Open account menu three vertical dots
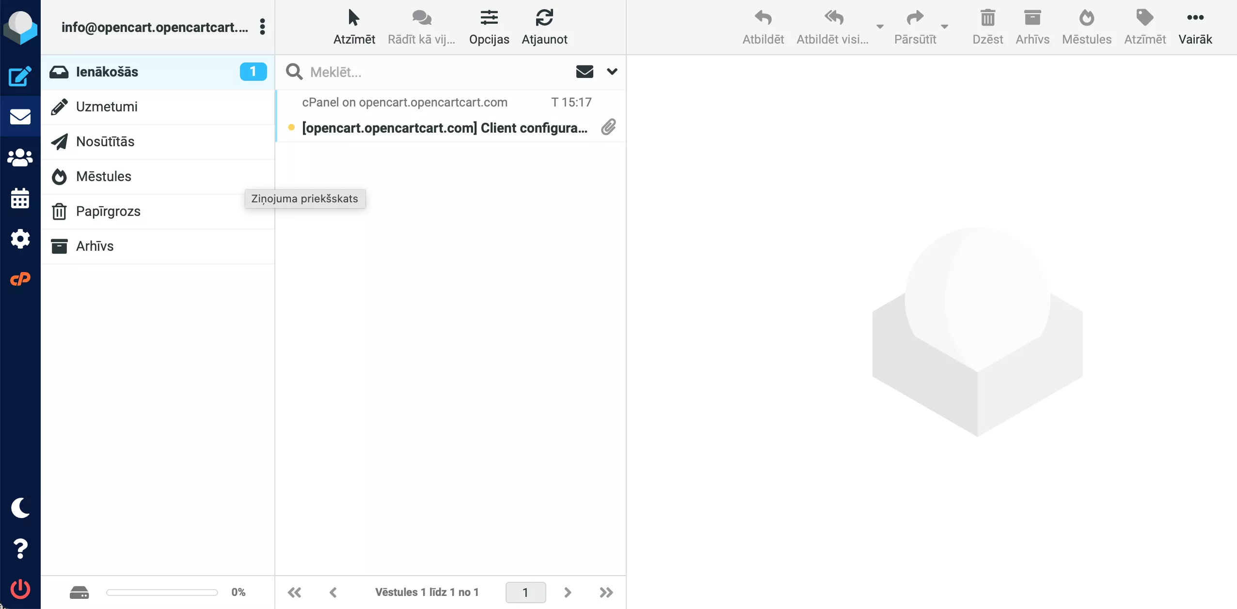 262,27
